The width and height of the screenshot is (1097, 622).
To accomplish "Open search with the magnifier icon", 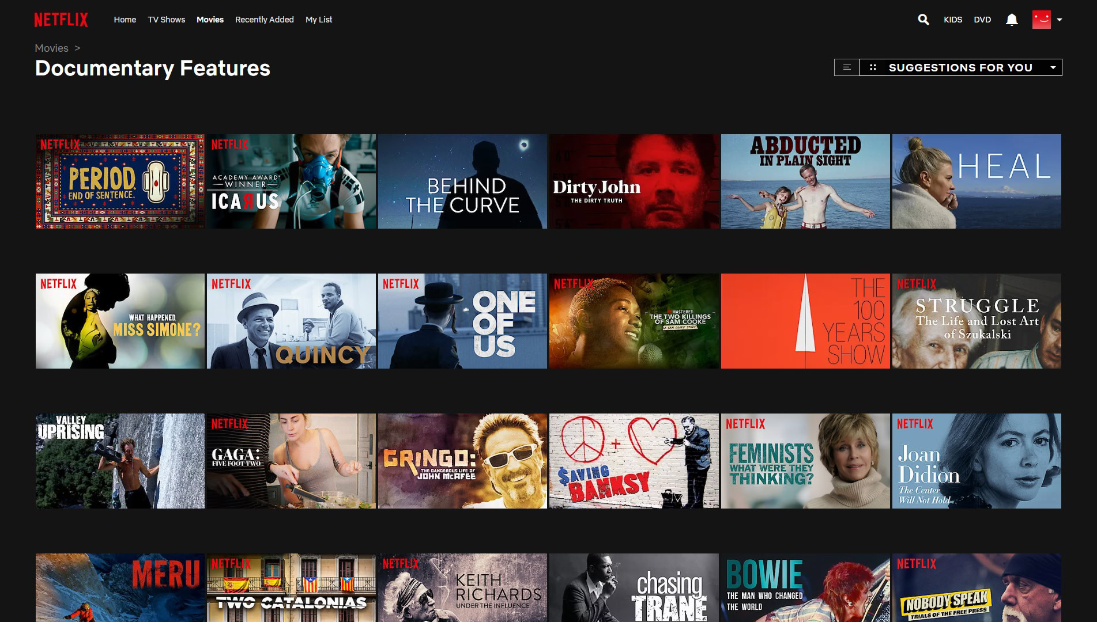I will 923,20.
